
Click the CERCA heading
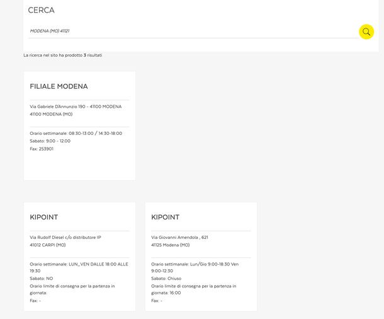tap(41, 10)
